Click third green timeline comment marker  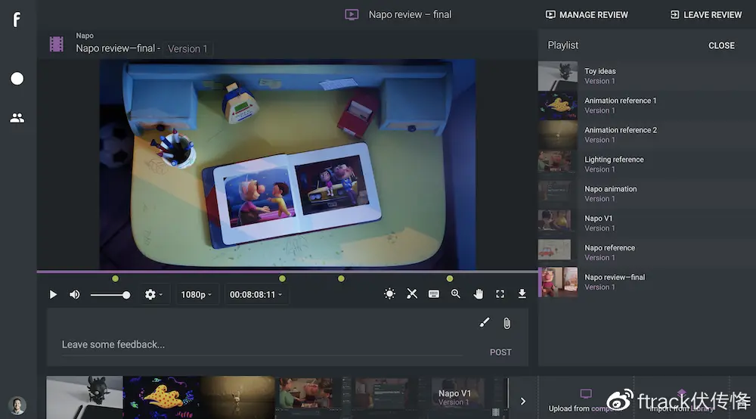pyautogui.click(x=342, y=278)
